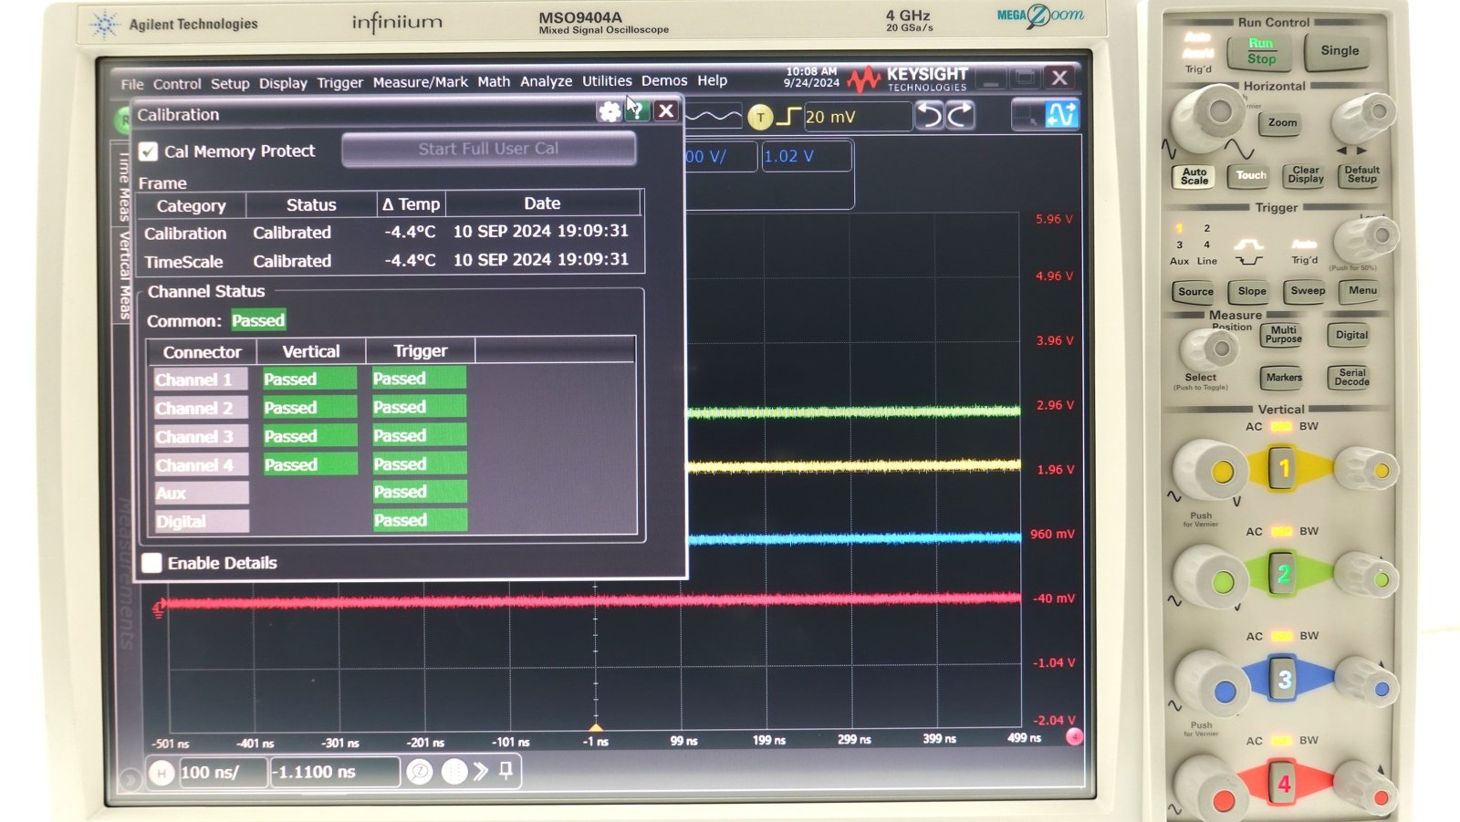Toggle the green channel 2 front-panel button

(x=1282, y=574)
